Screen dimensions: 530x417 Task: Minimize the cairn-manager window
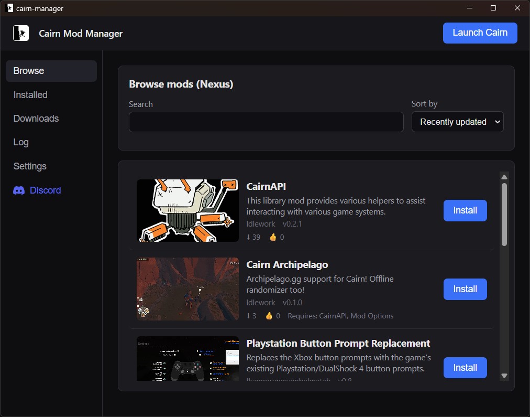tap(469, 8)
